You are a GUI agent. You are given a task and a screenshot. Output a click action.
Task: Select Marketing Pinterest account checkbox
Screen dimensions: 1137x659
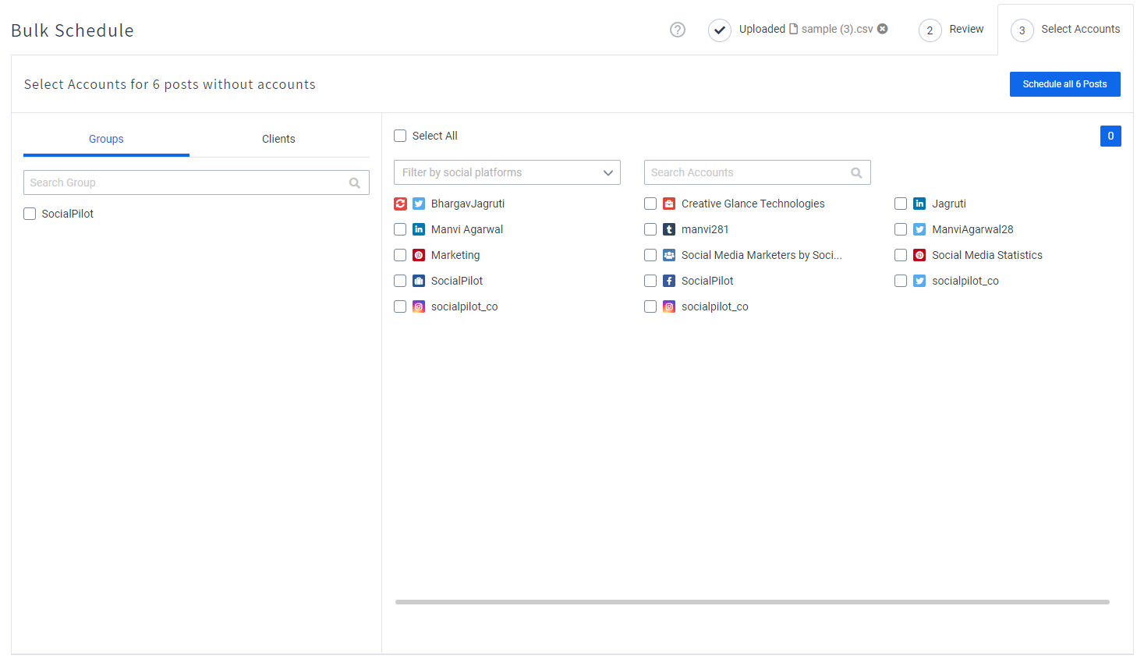(400, 255)
